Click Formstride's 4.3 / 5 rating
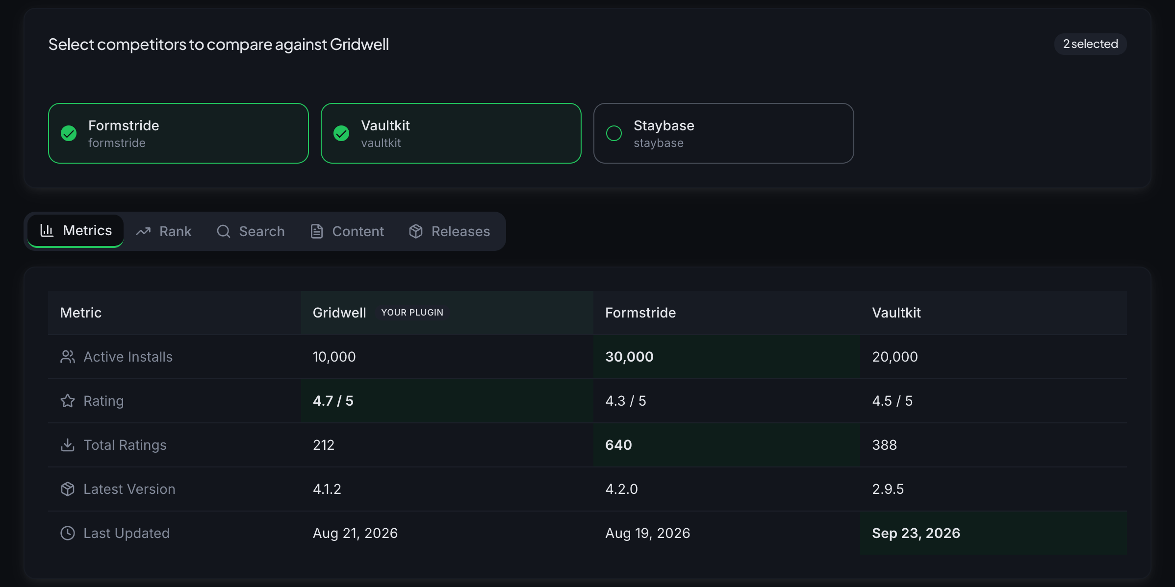Viewport: 1175px width, 587px height. click(626, 401)
